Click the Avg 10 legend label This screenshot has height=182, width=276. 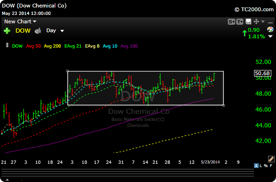pyautogui.click(x=110, y=46)
